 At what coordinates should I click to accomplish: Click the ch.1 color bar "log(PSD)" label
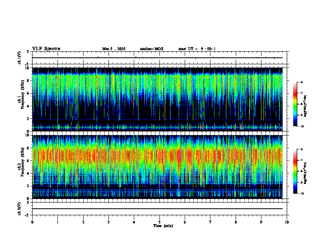point(305,106)
